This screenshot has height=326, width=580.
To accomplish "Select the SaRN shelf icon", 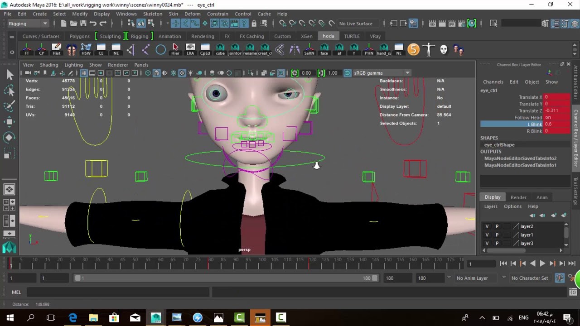I will tap(309, 49).
